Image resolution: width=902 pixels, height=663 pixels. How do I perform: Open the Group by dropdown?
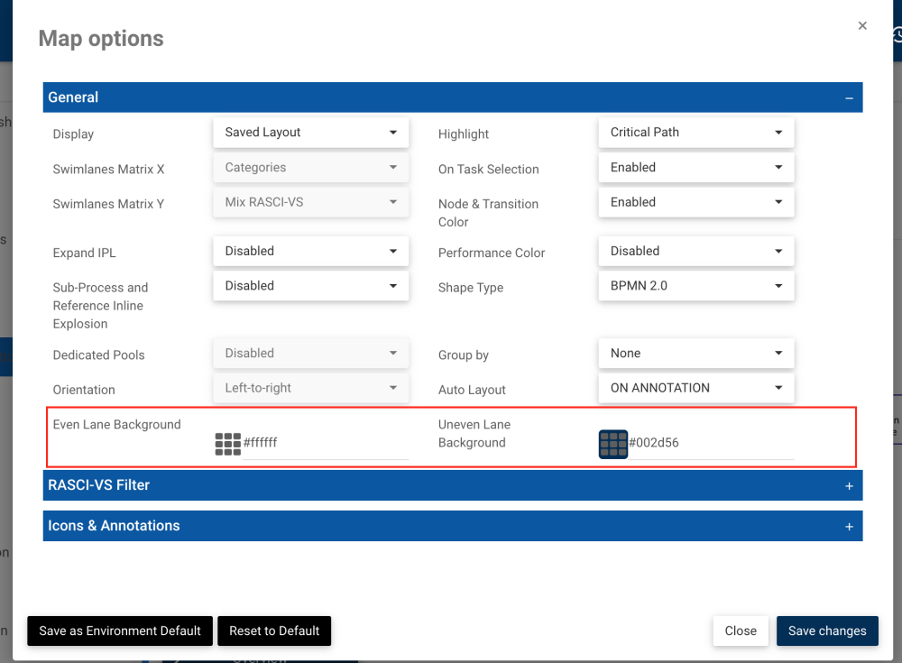point(695,354)
